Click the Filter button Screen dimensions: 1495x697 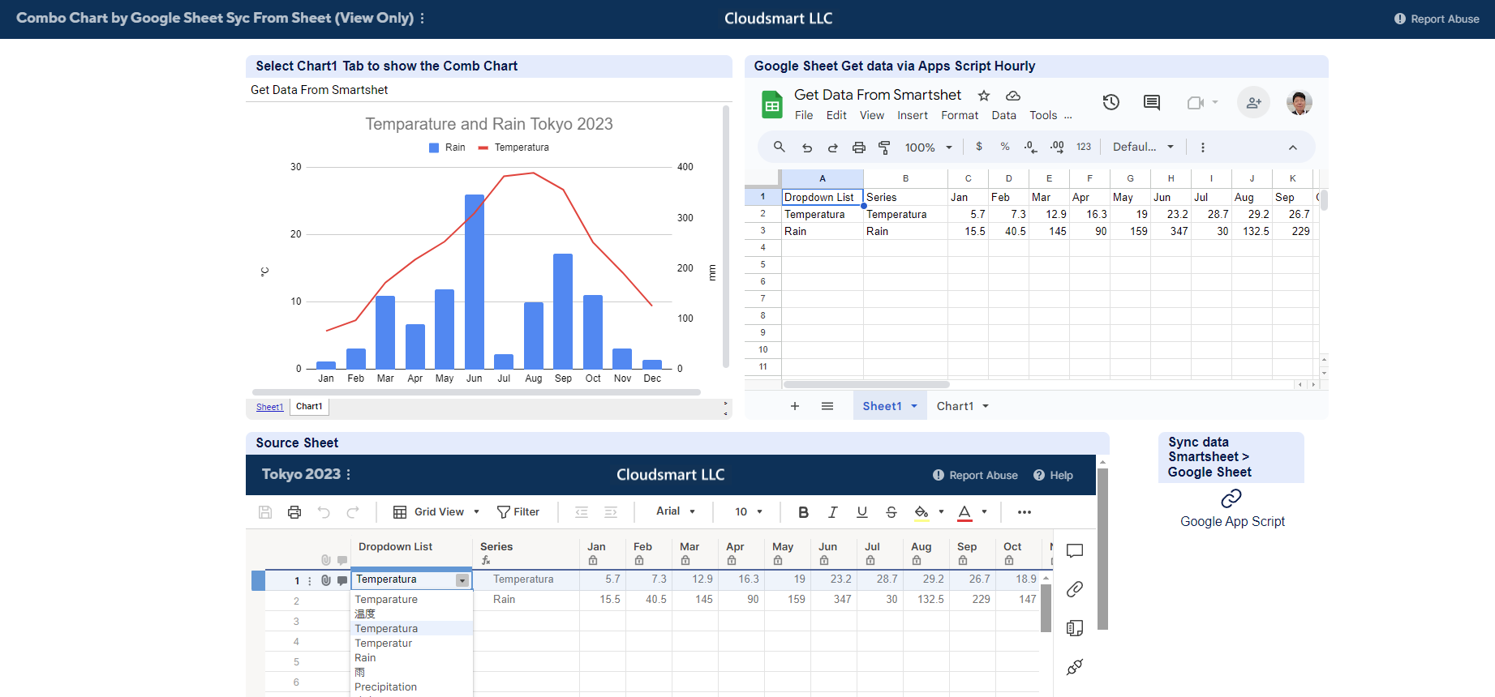(x=518, y=512)
